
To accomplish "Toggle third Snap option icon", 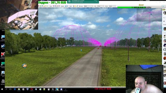I will click(x=57, y=6).
